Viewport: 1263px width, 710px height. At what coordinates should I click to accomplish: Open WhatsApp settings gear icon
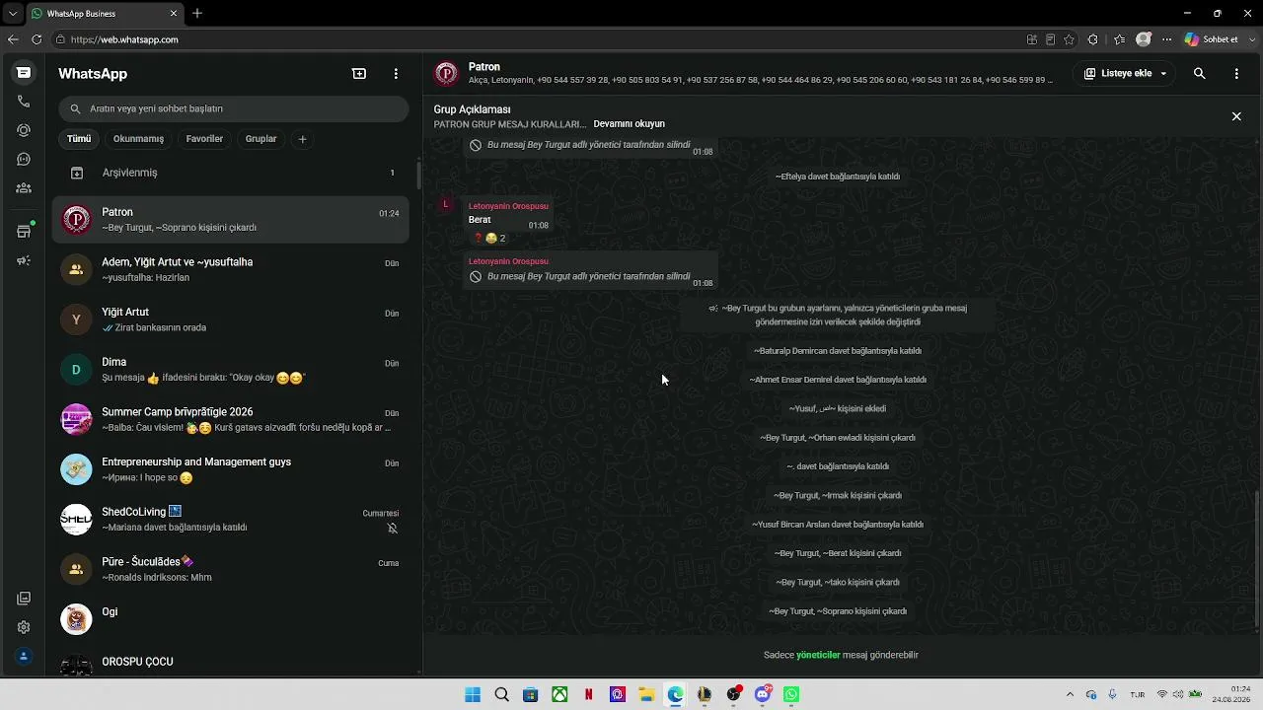point(24,627)
